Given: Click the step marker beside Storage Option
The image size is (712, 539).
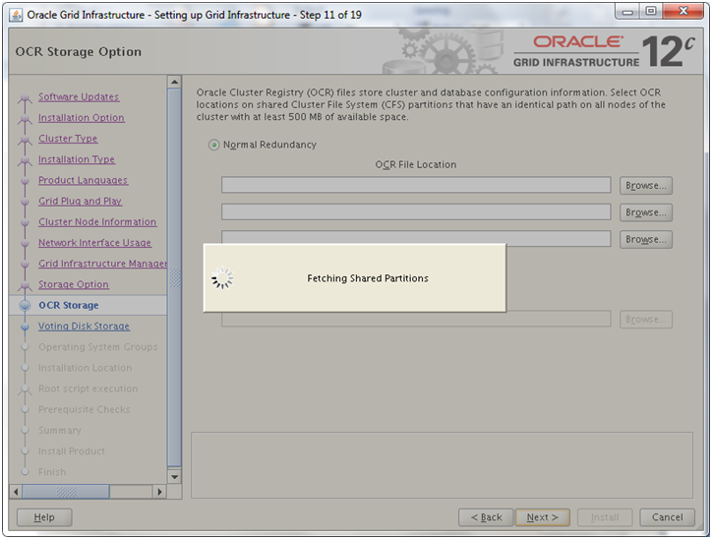Looking at the screenshot, I should point(25,285).
